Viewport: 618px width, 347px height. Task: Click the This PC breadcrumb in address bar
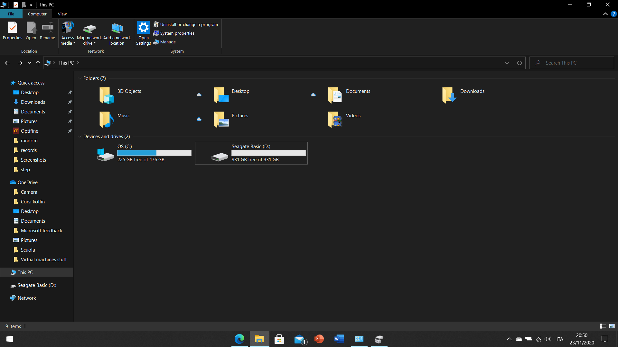(x=66, y=63)
